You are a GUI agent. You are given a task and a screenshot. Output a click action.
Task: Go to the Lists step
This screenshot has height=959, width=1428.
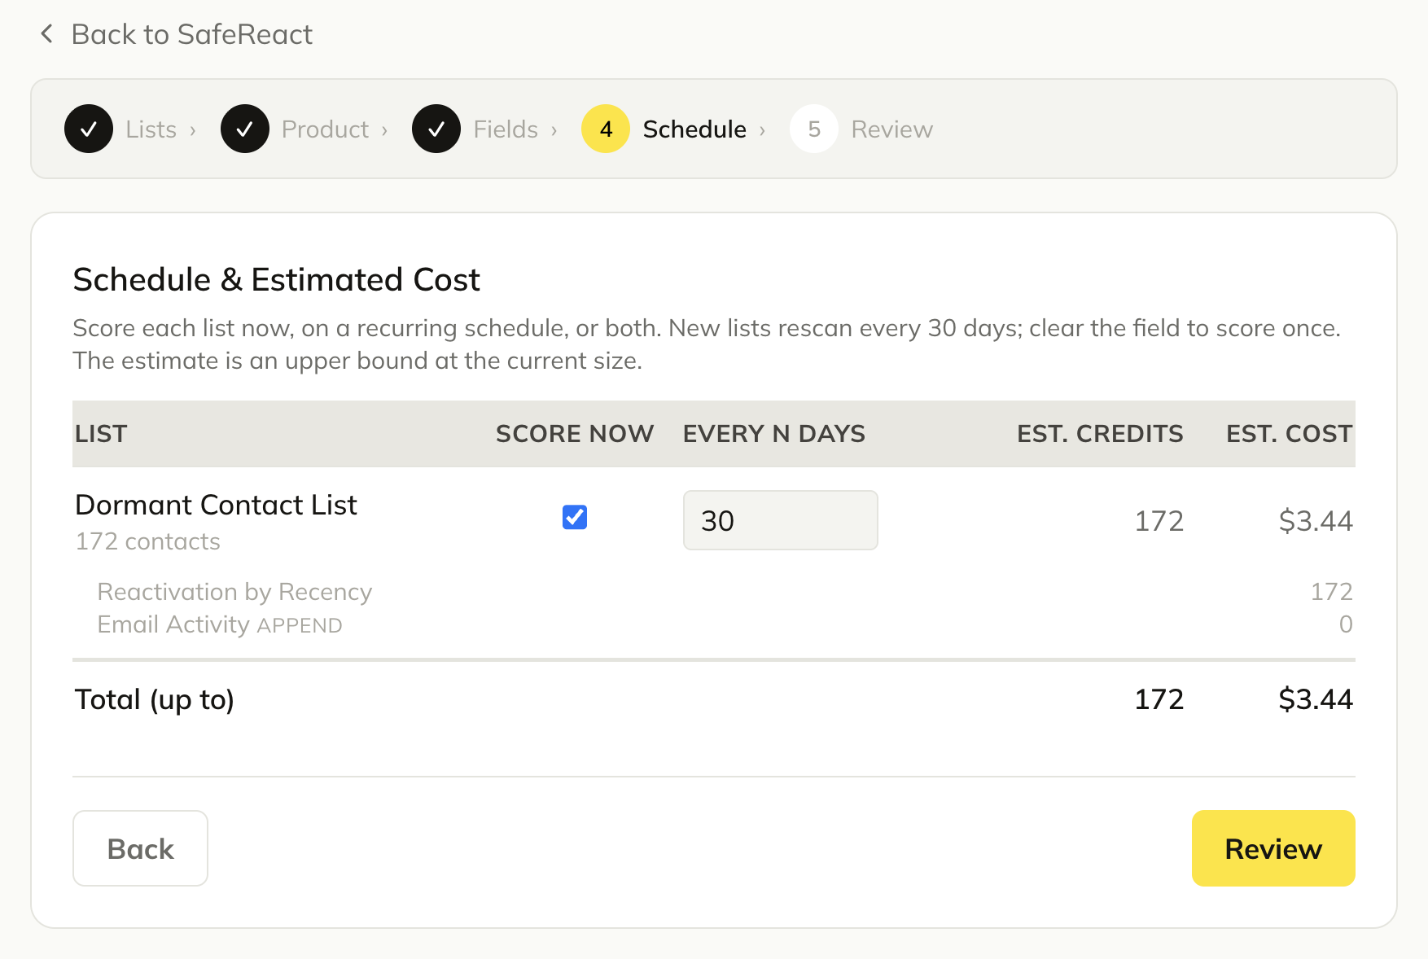[x=151, y=129]
